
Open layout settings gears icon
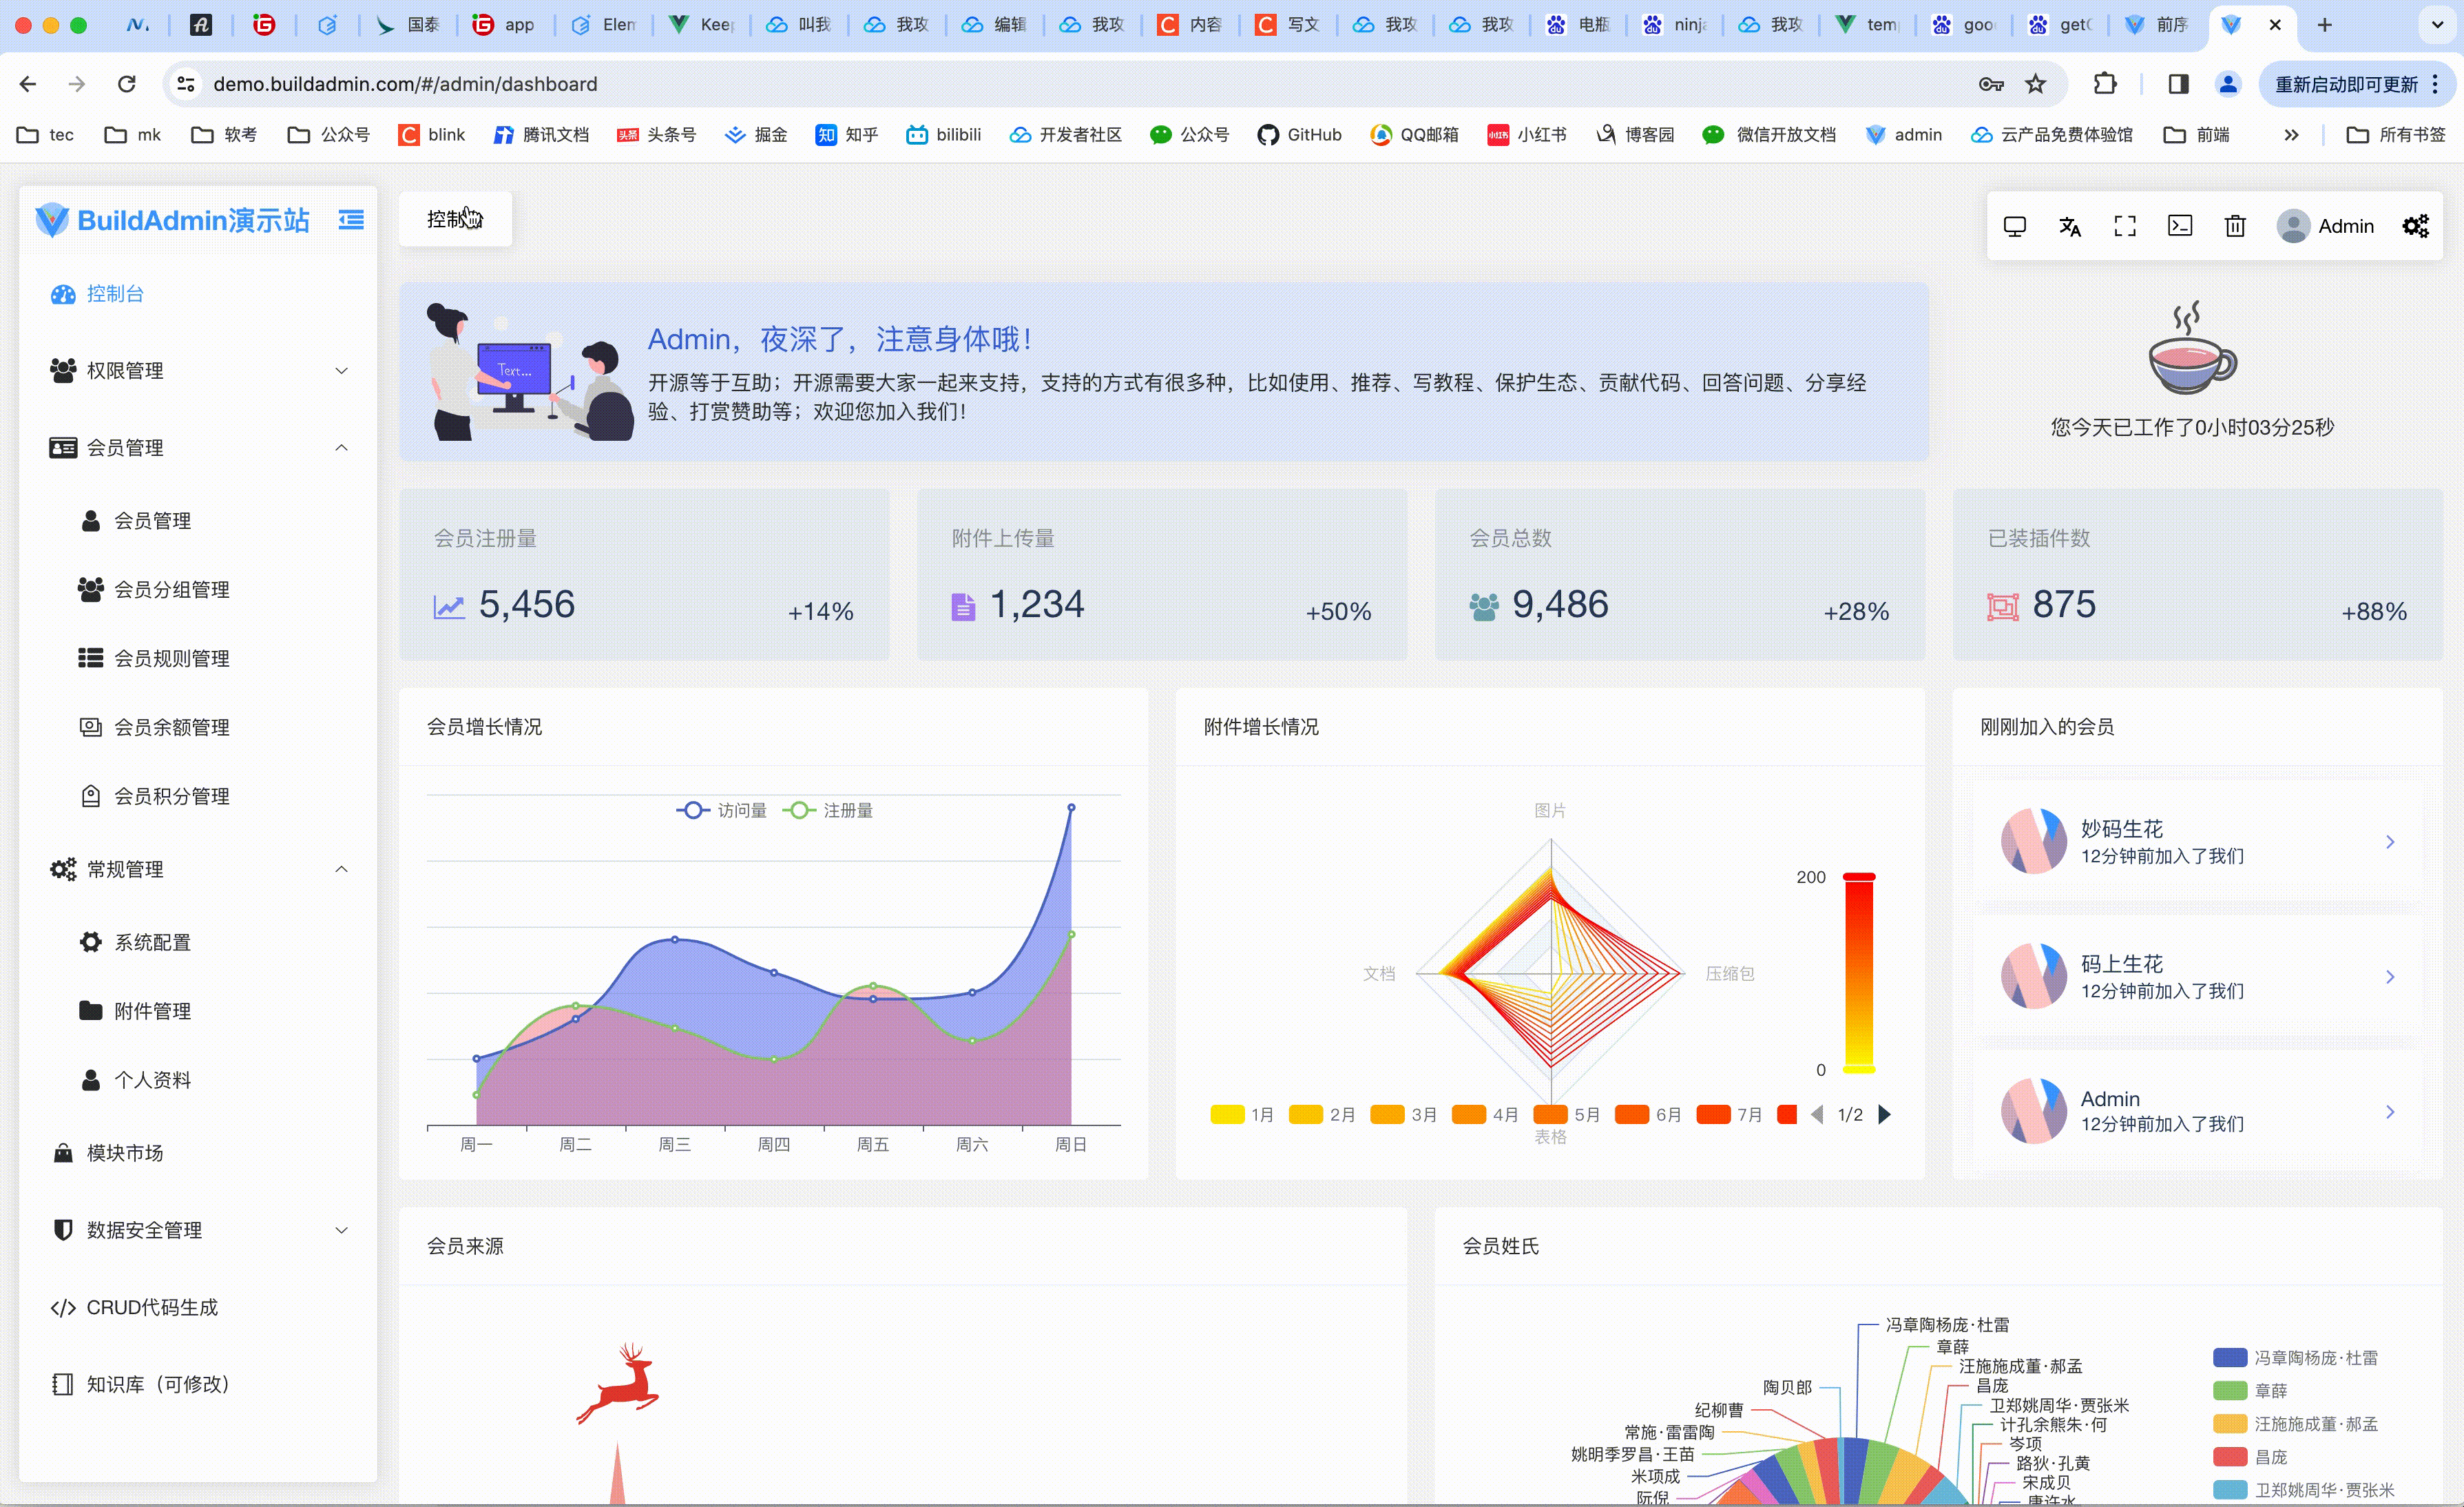(x=2415, y=226)
